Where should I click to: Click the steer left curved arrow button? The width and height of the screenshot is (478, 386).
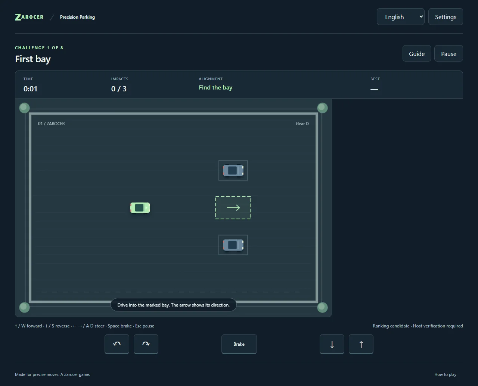(117, 344)
